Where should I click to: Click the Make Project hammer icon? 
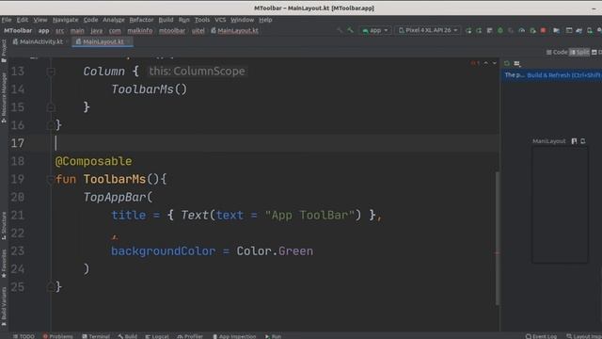click(x=350, y=30)
